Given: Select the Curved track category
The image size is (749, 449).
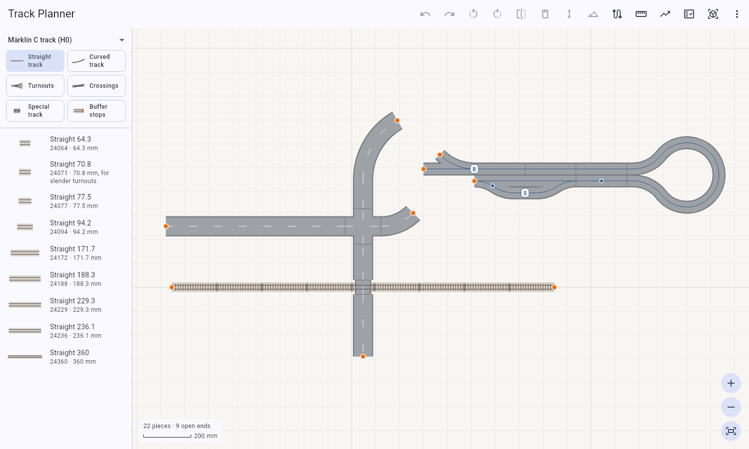Looking at the screenshot, I should point(96,61).
